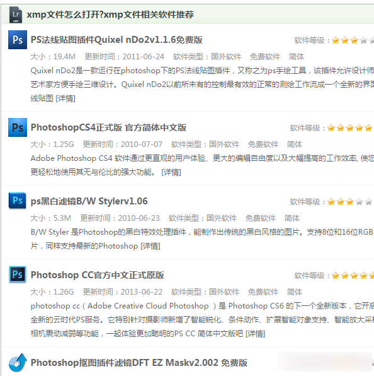374x376 pixels.
Task: Click the header title xmp文件怎么打开?xmp文件相关软件推荐
Action: [110, 15]
